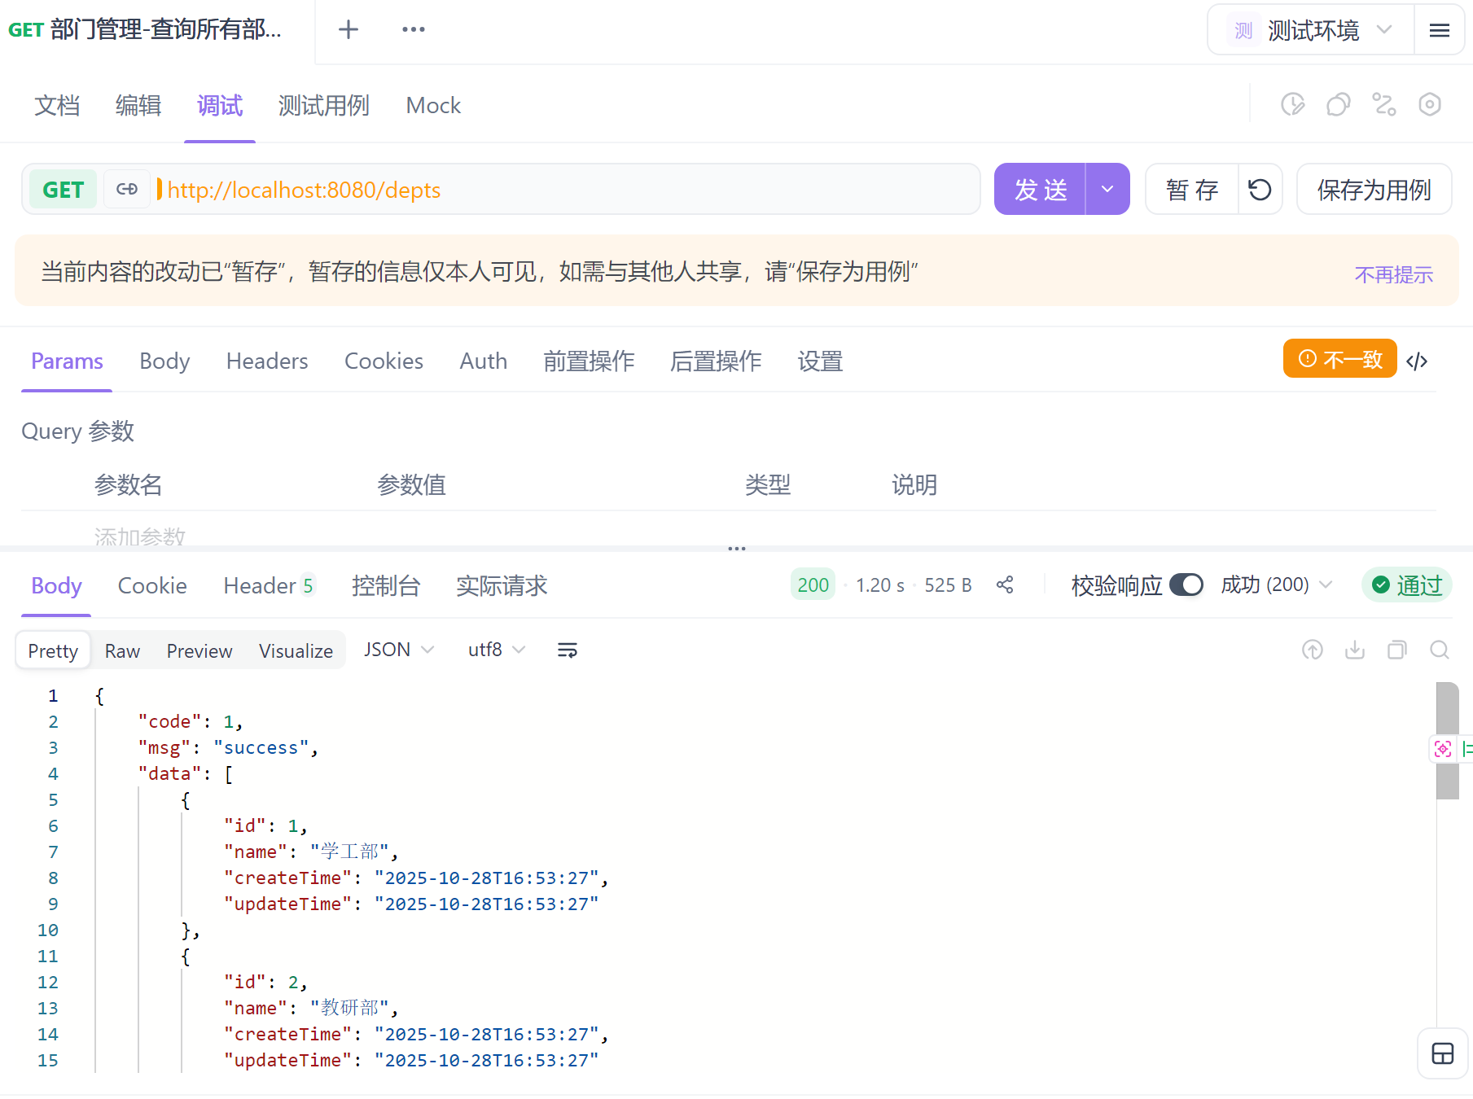Click the panel divider drag handle dots
Screen dimensions: 1473x1099
pyautogui.click(x=737, y=549)
